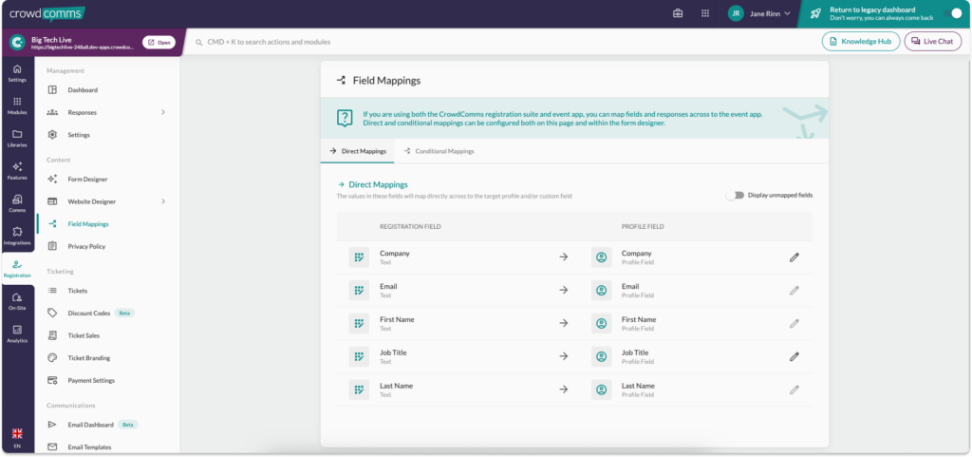Open Form Designer in the Content menu
This screenshot has height=457, width=972.
[87, 179]
